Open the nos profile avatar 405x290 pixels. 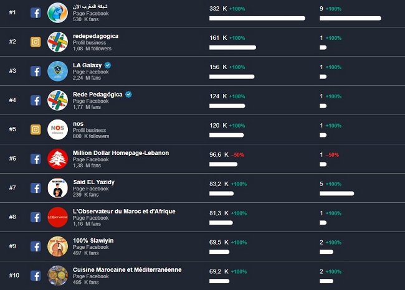tap(58, 129)
